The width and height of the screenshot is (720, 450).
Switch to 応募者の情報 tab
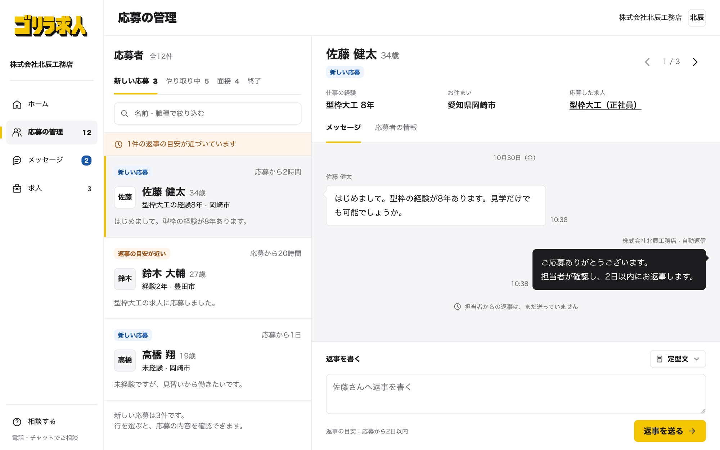(x=396, y=128)
